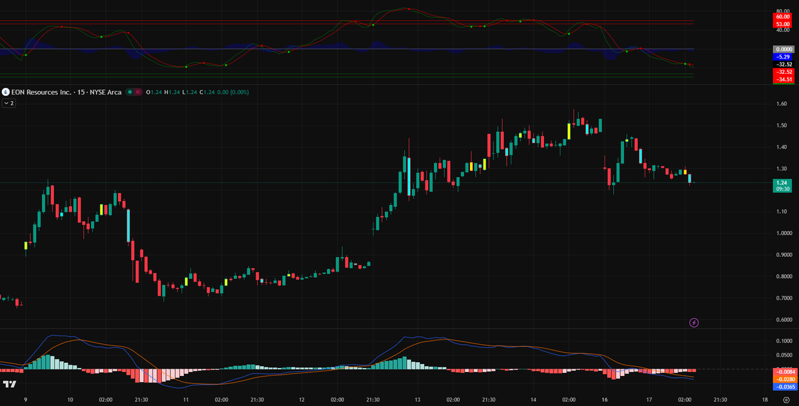Click the 09:30 countdown label

click(x=782, y=190)
